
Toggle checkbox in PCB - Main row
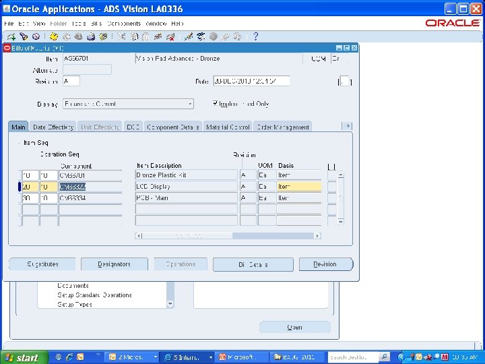pos(331,198)
